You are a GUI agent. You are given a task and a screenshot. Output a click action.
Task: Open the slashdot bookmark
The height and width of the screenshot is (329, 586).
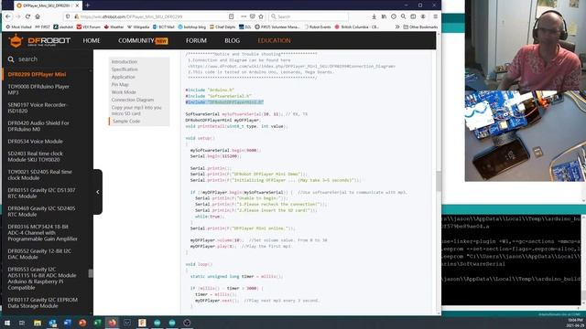point(63,27)
